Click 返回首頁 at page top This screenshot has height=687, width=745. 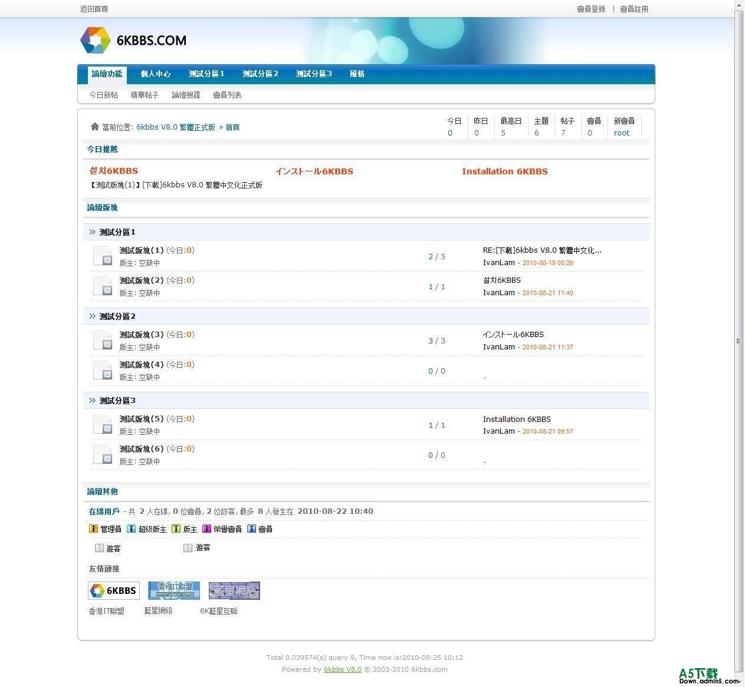point(94,9)
